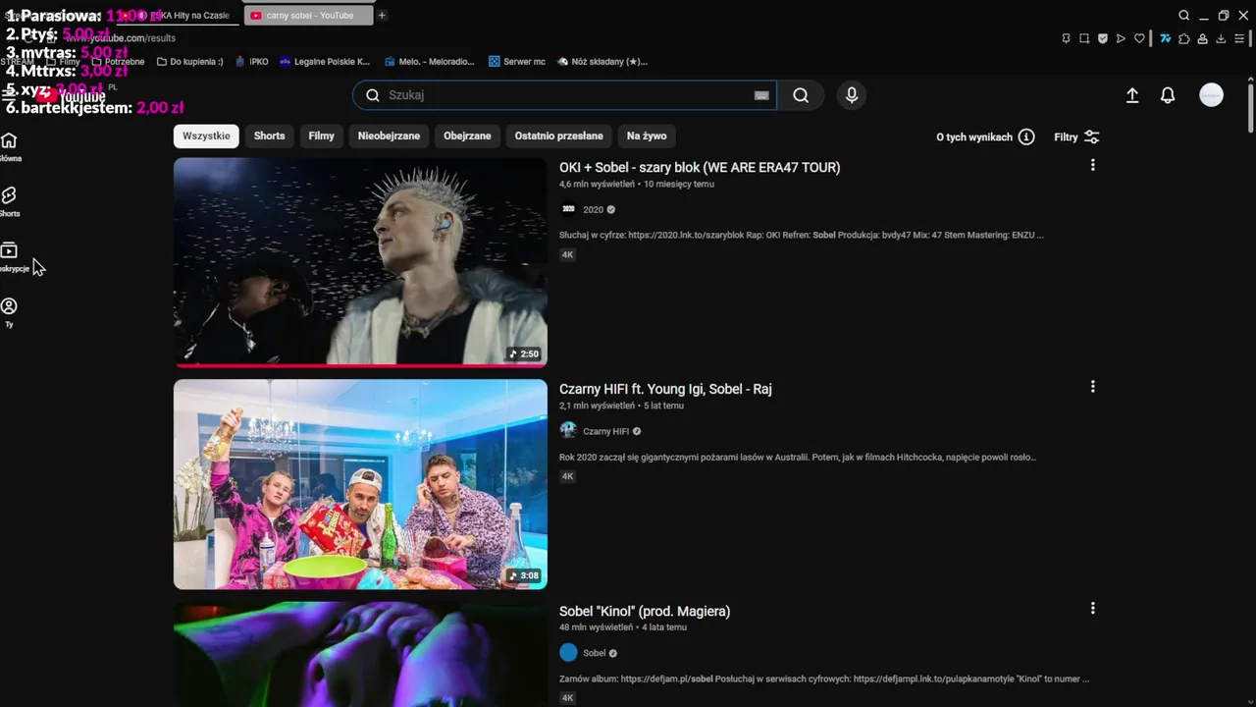The image size is (1256, 707).
Task: Click the heart bookmark icon in toolbar
Action: (1139, 38)
